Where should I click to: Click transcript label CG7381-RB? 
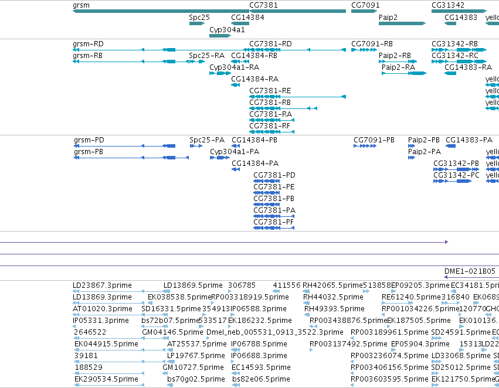(270, 103)
